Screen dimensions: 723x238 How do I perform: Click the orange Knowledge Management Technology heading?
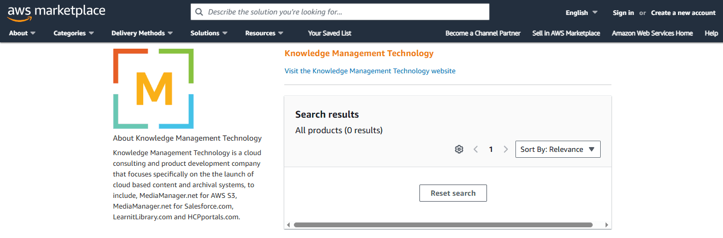coord(359,53)
